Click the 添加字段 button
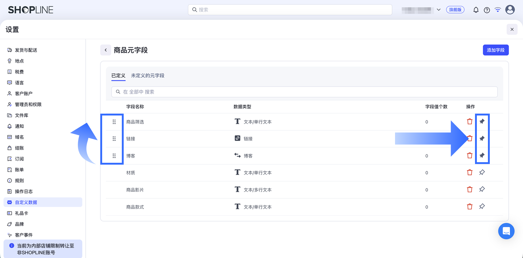523x258 pixels. (496, 50)
